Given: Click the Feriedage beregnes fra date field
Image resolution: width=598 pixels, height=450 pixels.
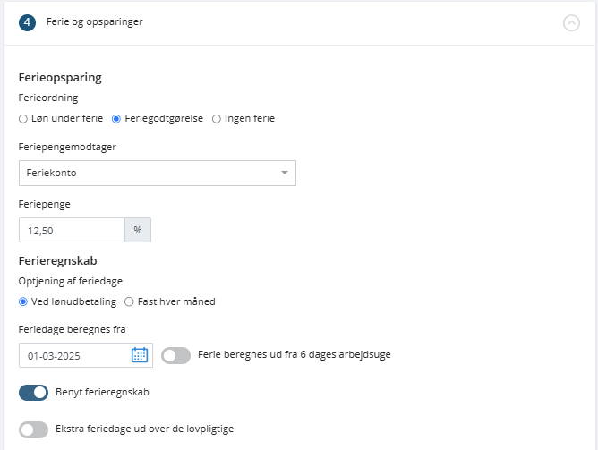Looking at the screenshot, I should tap(86, 355).
